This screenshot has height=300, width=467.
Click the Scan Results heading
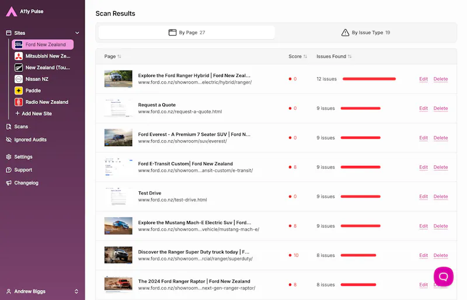point(115,13)
